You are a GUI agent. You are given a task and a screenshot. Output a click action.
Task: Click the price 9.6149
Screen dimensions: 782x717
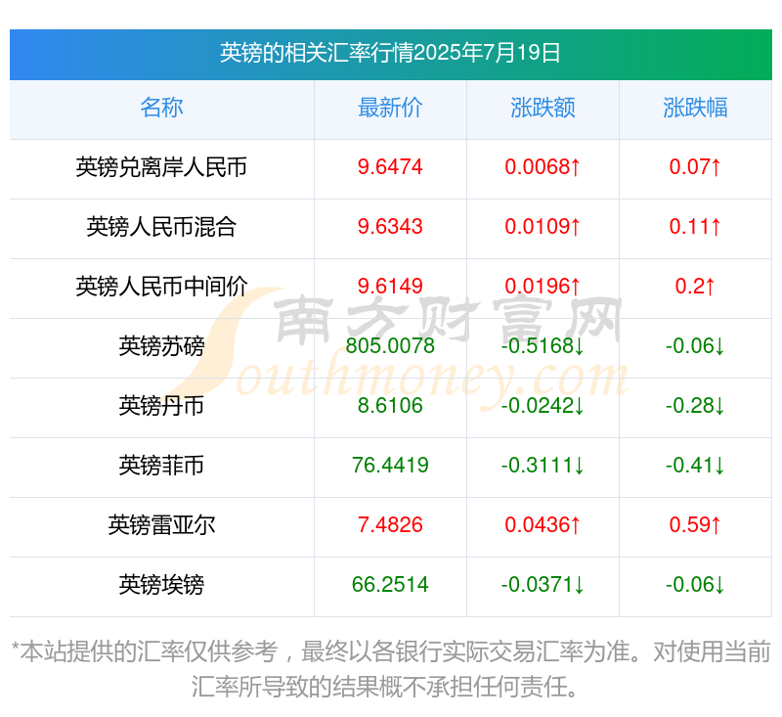(390, 287)
